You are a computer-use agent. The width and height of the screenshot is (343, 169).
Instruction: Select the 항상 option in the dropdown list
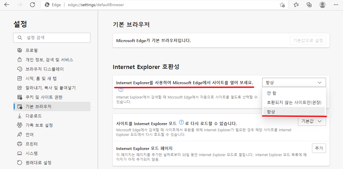click(294, 111)
